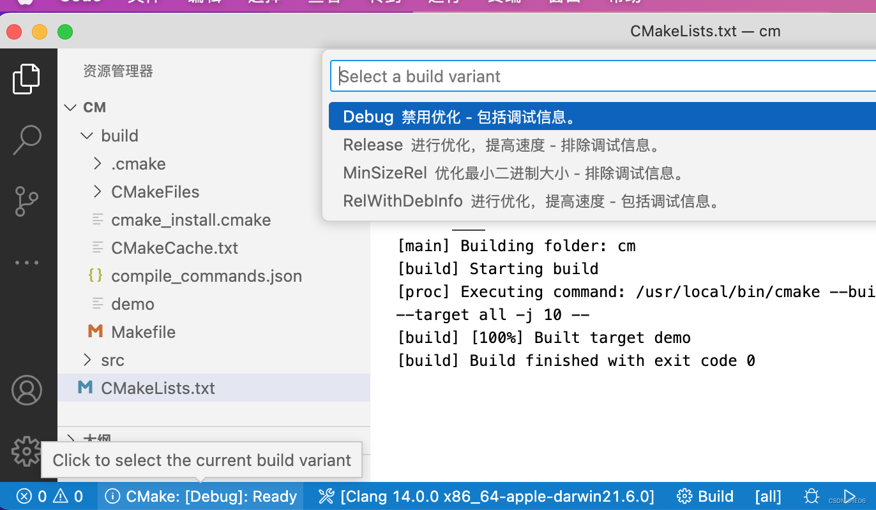Click the '[proc] Executing command' output line
Viewport: 876px width, 510px height.
pos(636,291)
